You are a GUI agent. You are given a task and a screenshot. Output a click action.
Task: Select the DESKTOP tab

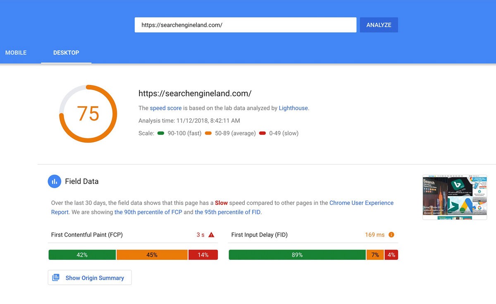66,53
